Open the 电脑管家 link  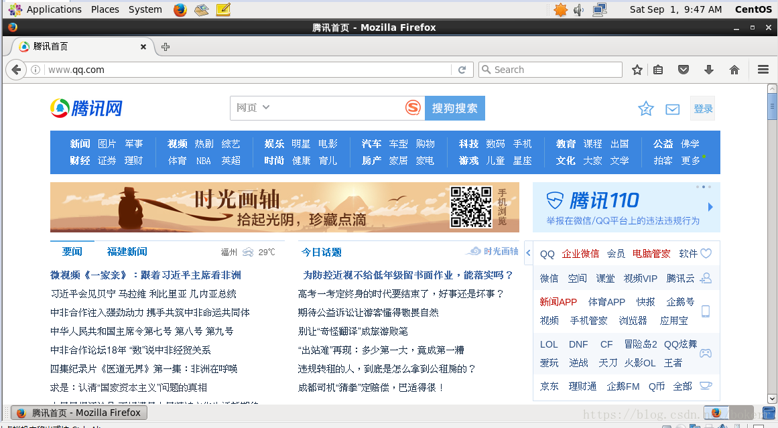pos(651,254)
